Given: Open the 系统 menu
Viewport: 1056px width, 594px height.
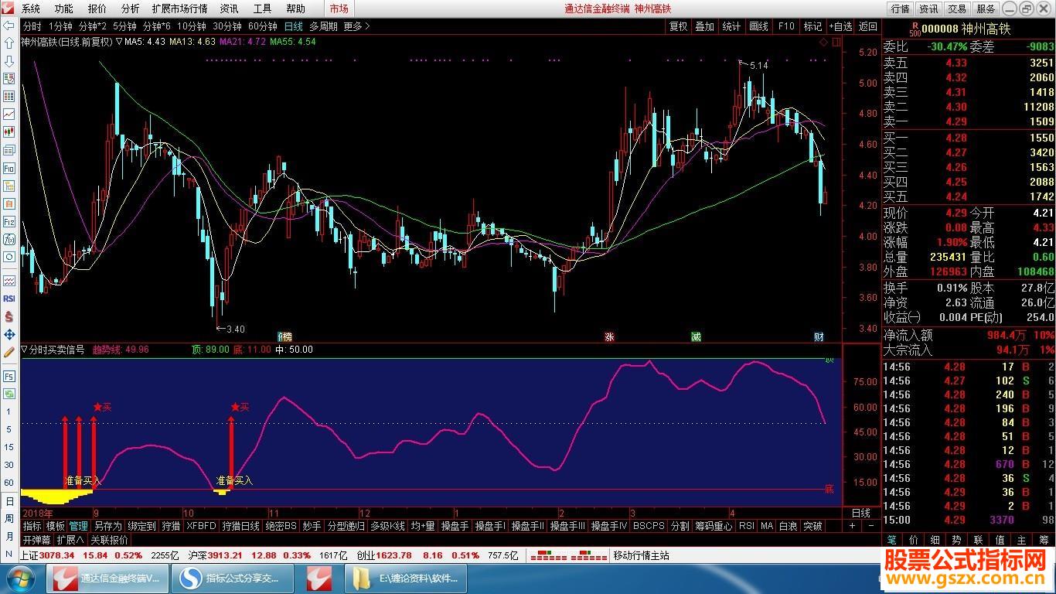Looking at the screenshot, I should pyautogui.click(x=31, y=9).
